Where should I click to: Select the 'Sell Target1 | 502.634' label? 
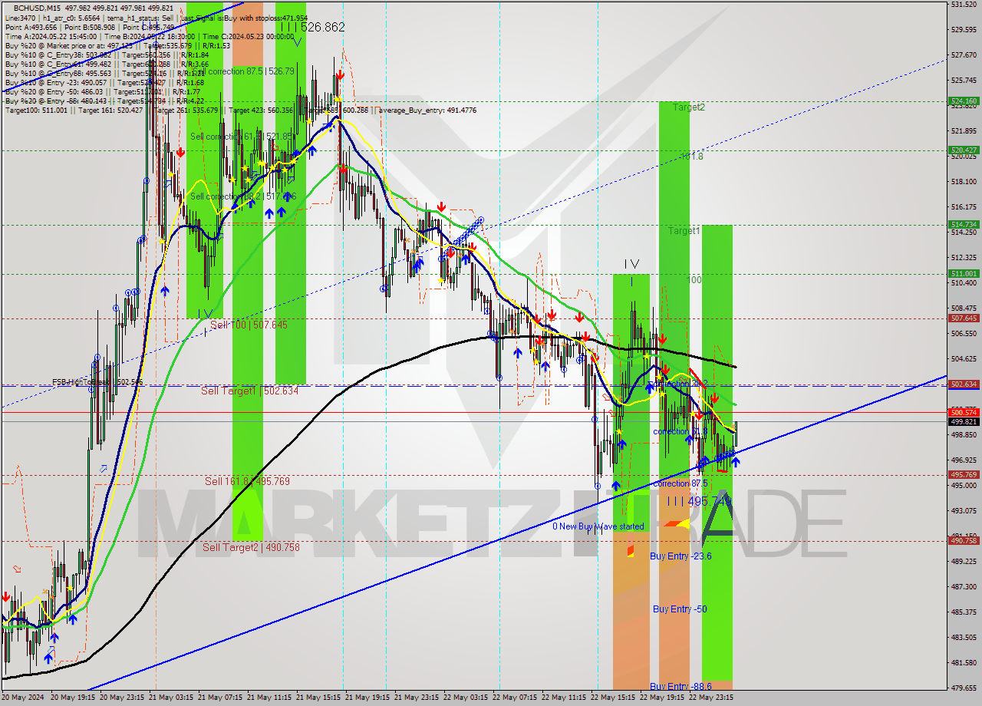[249, 391]
